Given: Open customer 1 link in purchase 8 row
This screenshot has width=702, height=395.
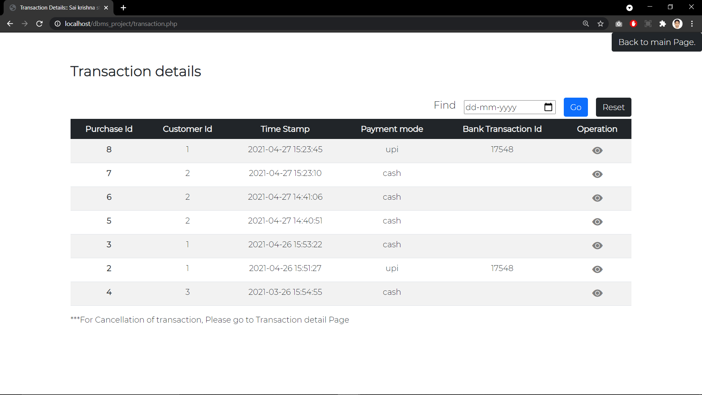Looking at the screenshot, I should pos(188,149).
